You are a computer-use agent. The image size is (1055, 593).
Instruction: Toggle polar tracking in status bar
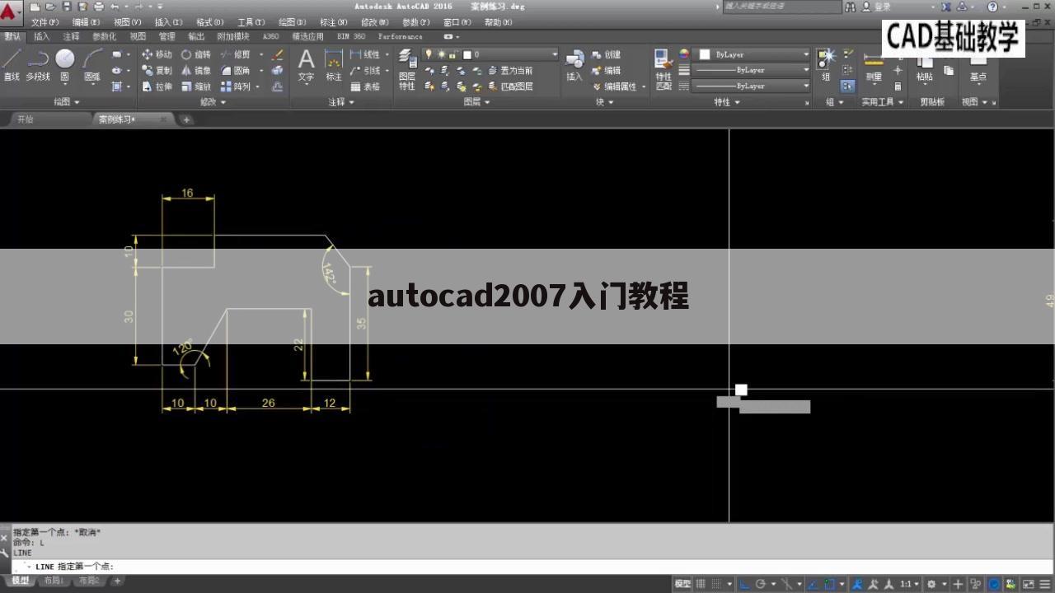[x=760, y=584]
